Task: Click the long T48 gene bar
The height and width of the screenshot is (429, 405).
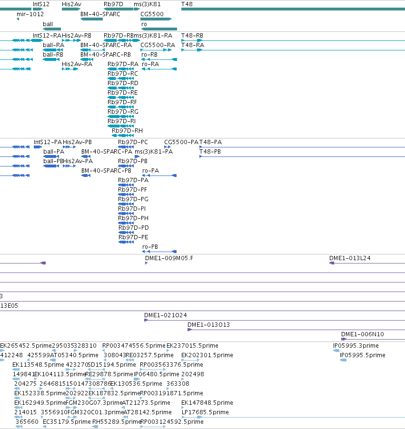Action: pos(293,9)
